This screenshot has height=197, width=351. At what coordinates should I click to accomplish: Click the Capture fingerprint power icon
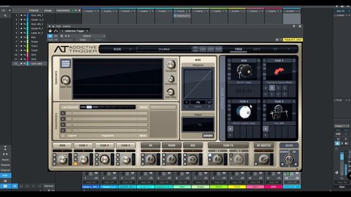pyautogui.click(x=63, y=136)
